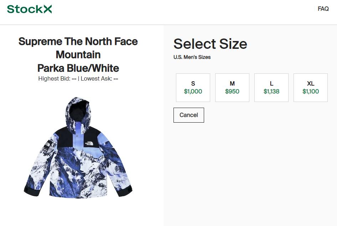337x226 pixels.
Task: Select the cheapest listed size, M
Action: [x=232, y=87]
